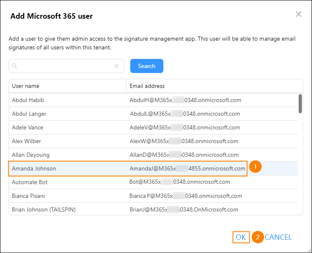This screenshot has height=253, width=312.
Task: Select Bianca Pisani from the list
Action: pyautogui.click(x=153, y=196)
